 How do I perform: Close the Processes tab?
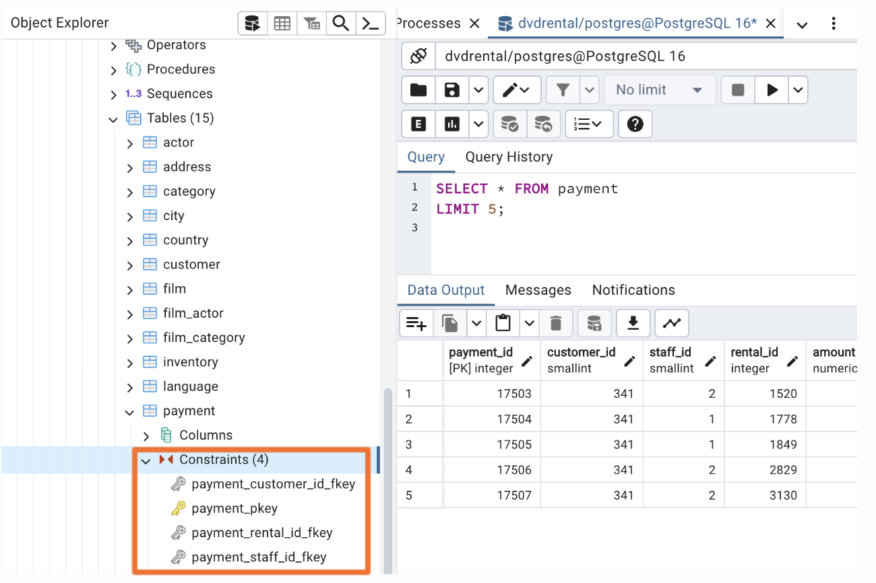(474, 24)
